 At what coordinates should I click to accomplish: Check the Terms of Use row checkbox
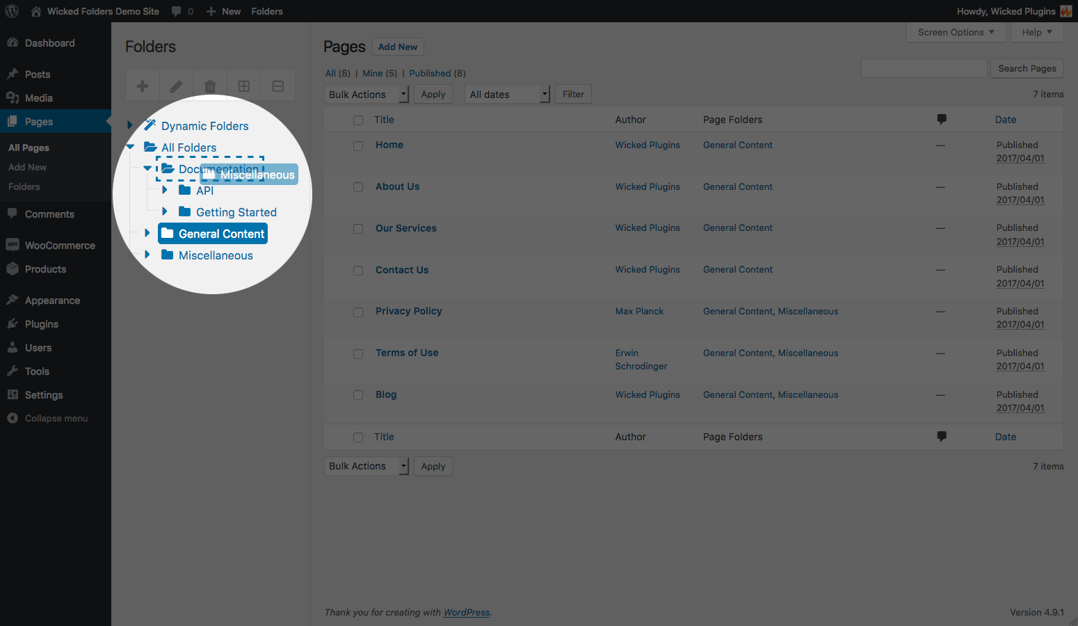coord(358,354)
